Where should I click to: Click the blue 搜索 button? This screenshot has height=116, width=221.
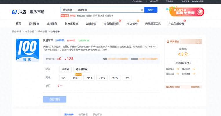[x=151, y=10]
